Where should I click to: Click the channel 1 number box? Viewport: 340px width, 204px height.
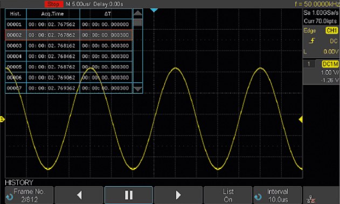click(x=309, y=64)
